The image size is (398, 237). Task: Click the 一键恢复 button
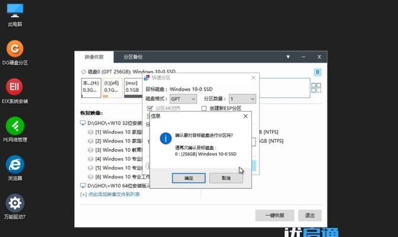tap(275, 215)
